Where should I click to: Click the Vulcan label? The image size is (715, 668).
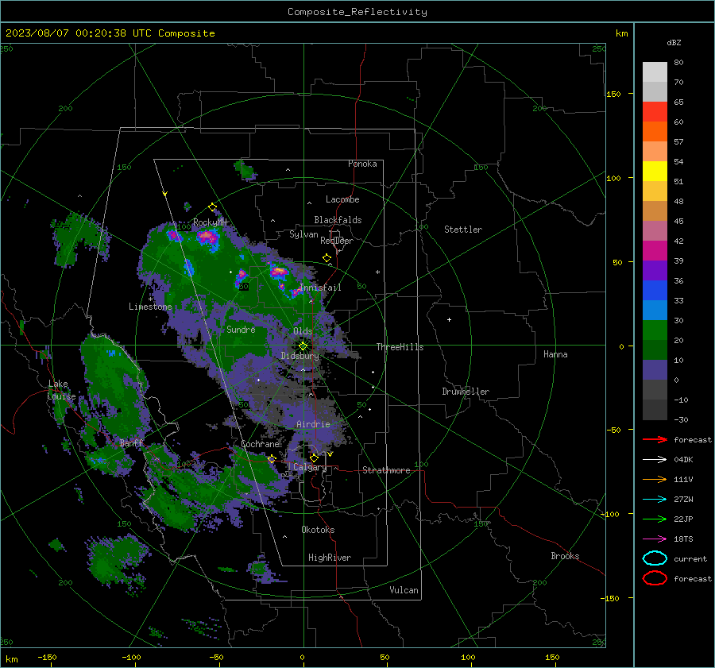(404, 589)
